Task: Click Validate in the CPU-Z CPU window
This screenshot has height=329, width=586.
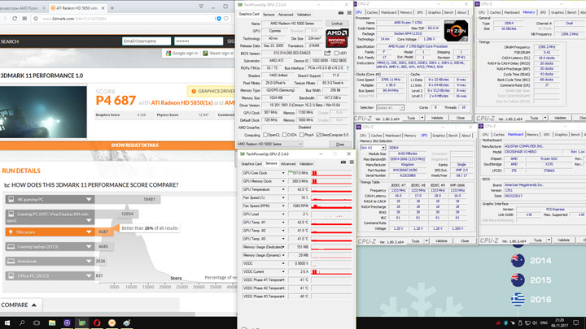Action: (437, 118)
